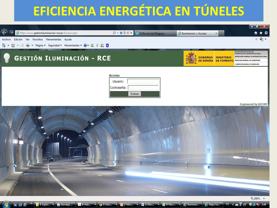Open the Seguridad dropdown
Viewport: 277px width, 208px height.
[55, 45]
